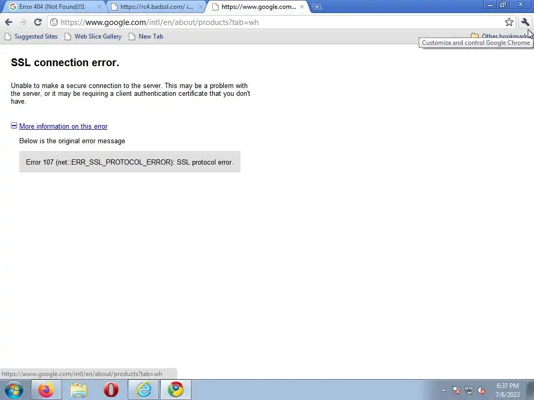Image resolution: width=534 pixels, height=400 pixels.
Task: Open the wrench menu in Chrome
Action: [525, 22]
